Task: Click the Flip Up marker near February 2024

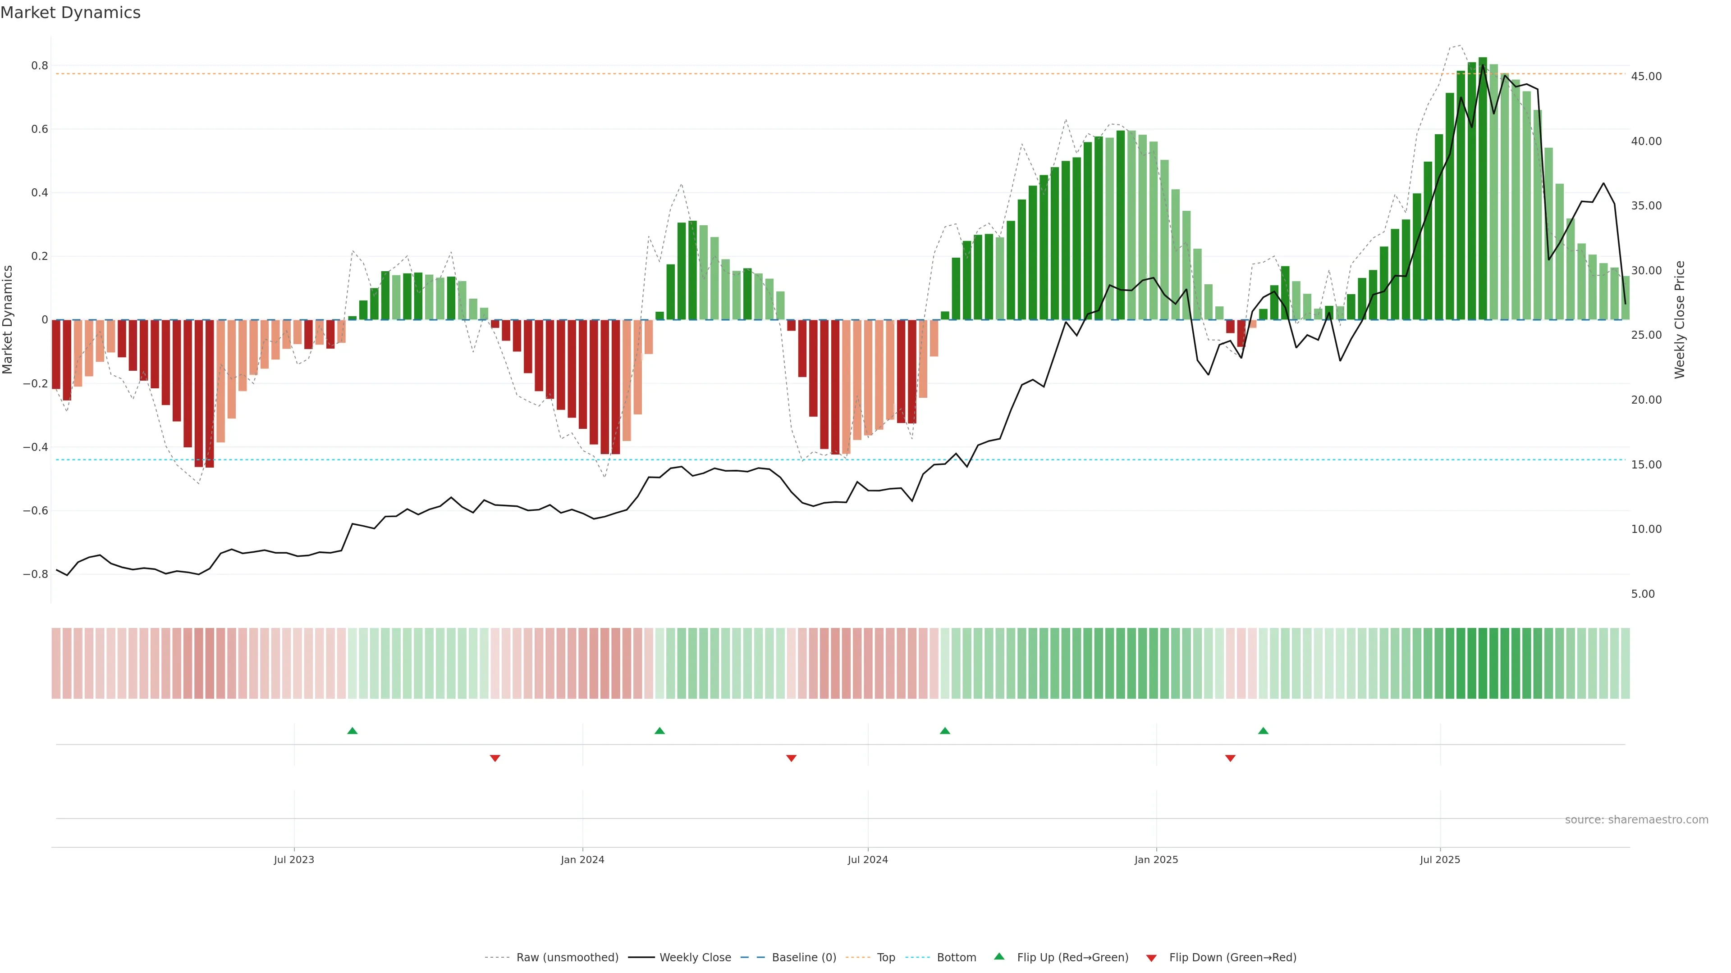Action: coord(659,731)
